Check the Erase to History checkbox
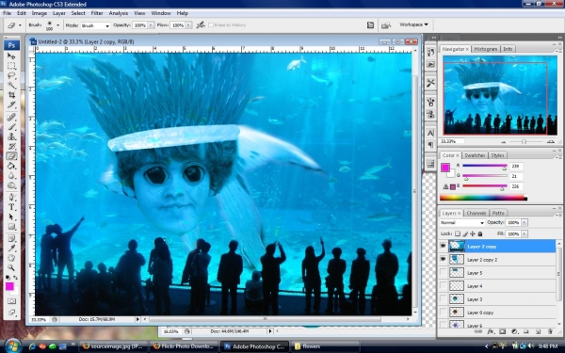Image resolution: width=565 pixels, height=353 pixels. [211, 24]
